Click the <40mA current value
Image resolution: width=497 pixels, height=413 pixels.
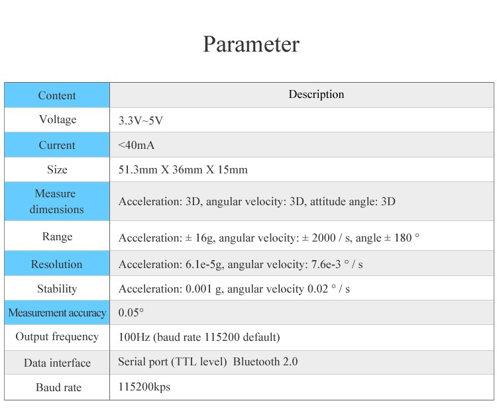tap(137, 145)
